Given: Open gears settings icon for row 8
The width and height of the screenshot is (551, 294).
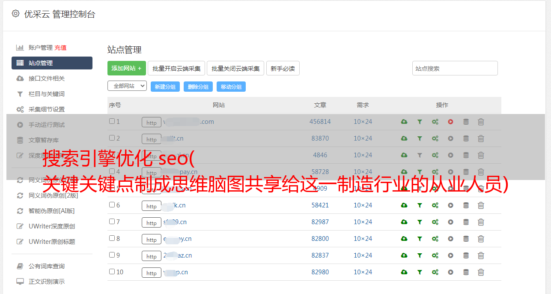Looking at the screenshot, I should pyautogui.click(x=435, y=239).
